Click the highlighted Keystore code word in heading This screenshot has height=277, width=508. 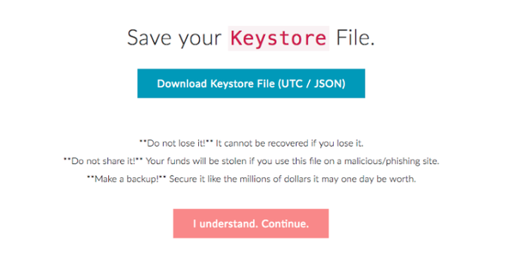click(279, 38)
